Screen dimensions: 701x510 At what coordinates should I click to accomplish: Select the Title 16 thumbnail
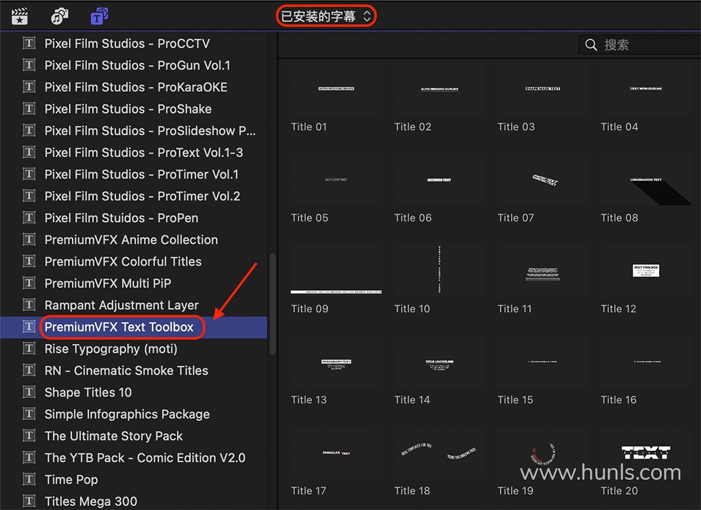(646, 362)
